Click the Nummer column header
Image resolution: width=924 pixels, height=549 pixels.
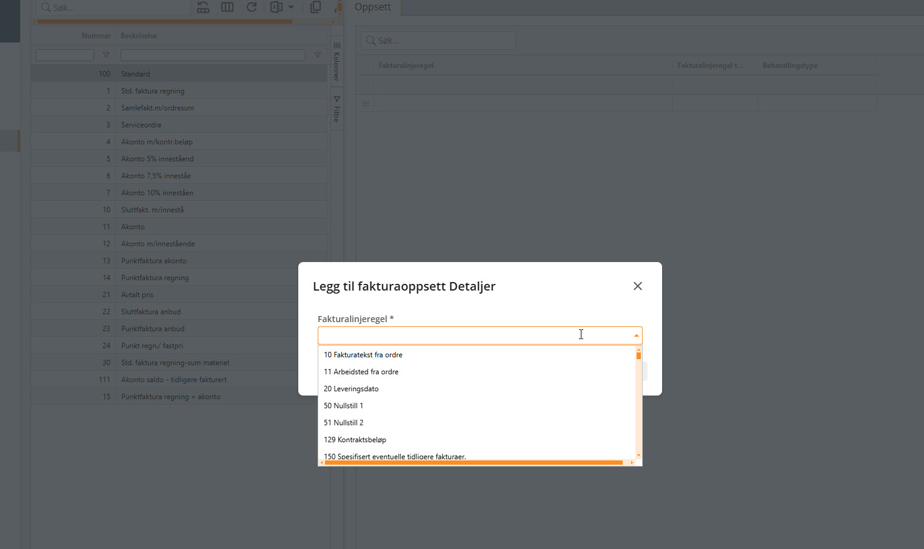[96, 36]
